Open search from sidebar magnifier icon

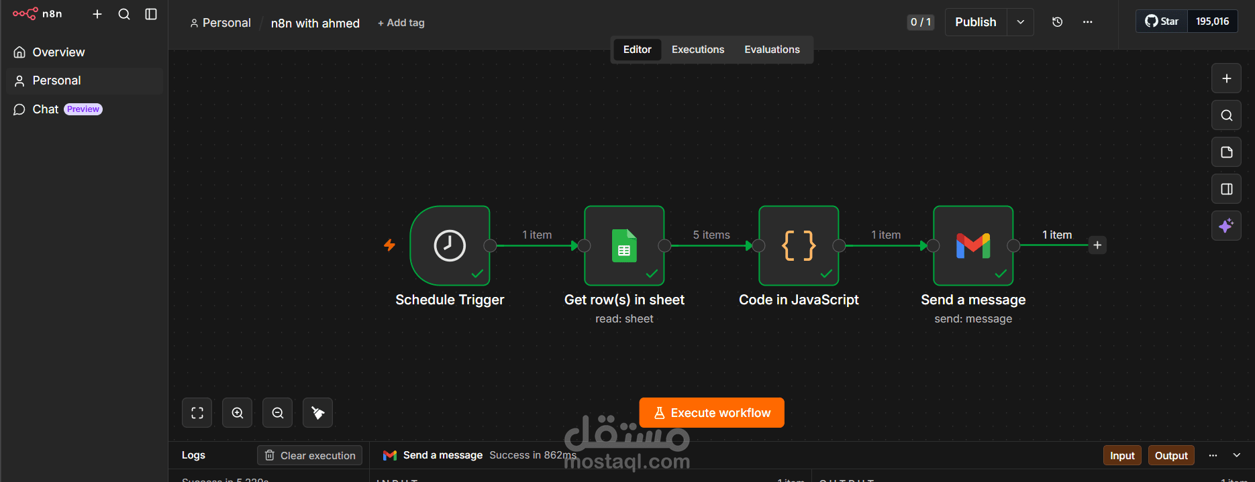[x=124, y=14]
